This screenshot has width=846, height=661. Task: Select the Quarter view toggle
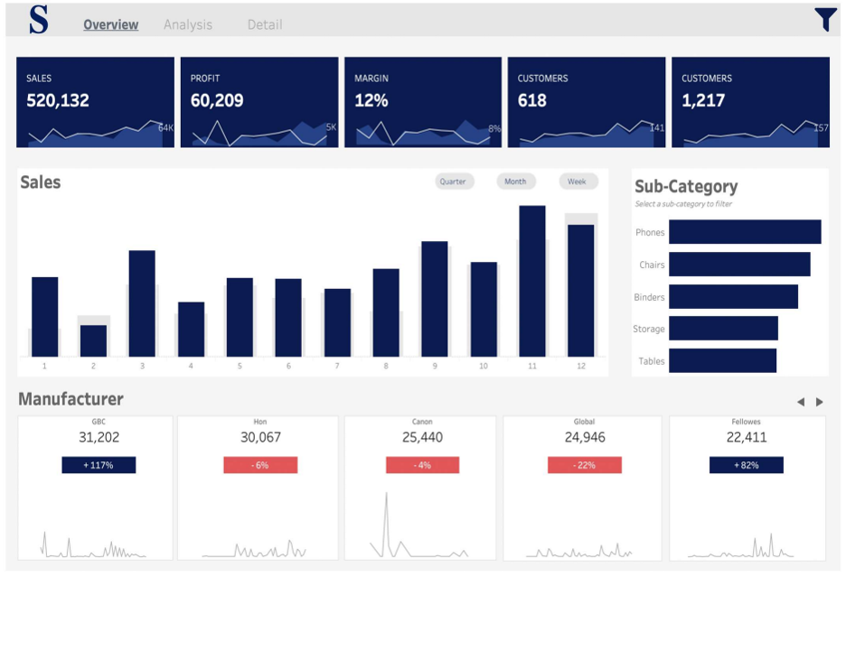tap(453, 182)
